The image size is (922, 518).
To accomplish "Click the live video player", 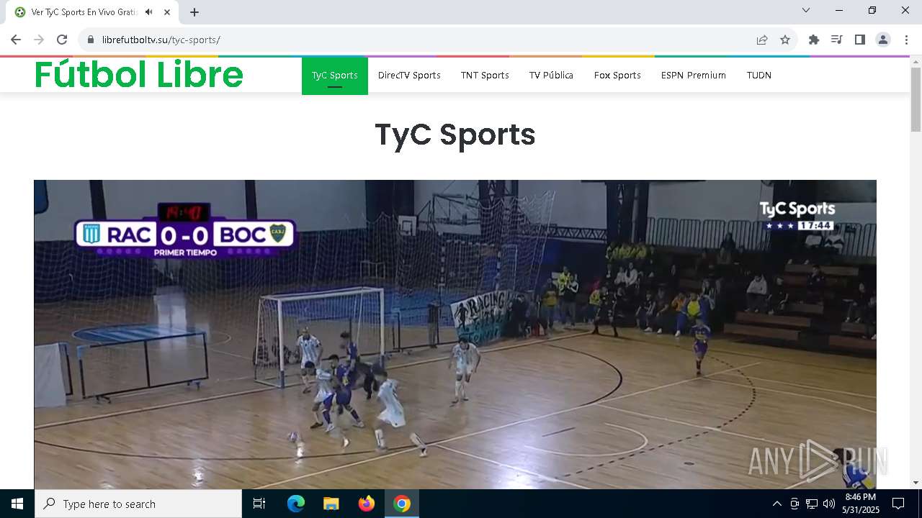I will pyautogui.click(x=455, y=335).
